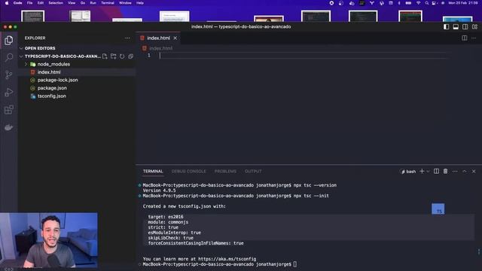Switch to the DEBUG CONSOLE tab
Screen dimensions: 482x271
189,172
